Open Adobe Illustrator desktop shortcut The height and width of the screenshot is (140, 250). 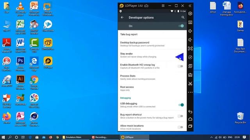tap(20, 82)
